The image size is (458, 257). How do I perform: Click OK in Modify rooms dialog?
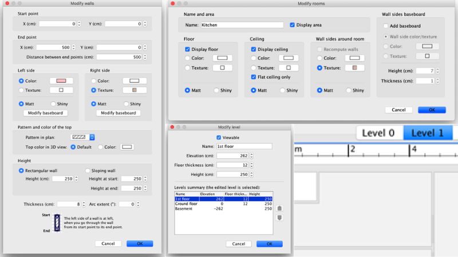[x=432, y=110]
